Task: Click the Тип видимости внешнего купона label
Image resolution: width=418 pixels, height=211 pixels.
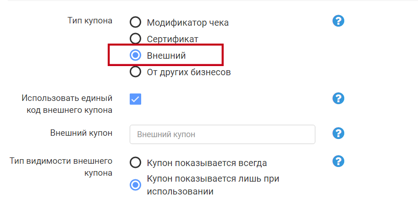Action: click(x=61, y=167)
